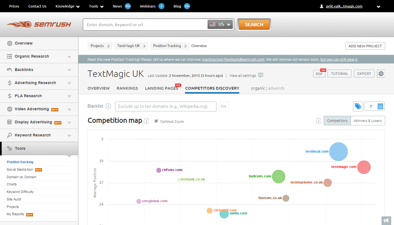Go to Projects breadcrumb
Viewport: 394px width, 225px height.
(97, 46)
